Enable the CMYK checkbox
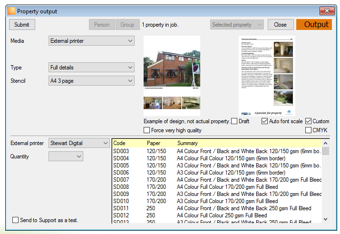Screen dimensions: 340x234 point(308,130)
